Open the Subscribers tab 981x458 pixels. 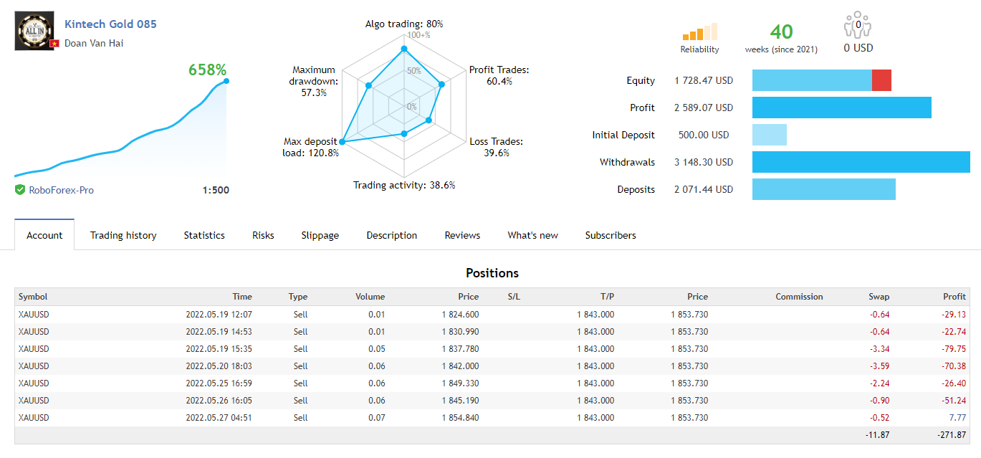point(610,235)
